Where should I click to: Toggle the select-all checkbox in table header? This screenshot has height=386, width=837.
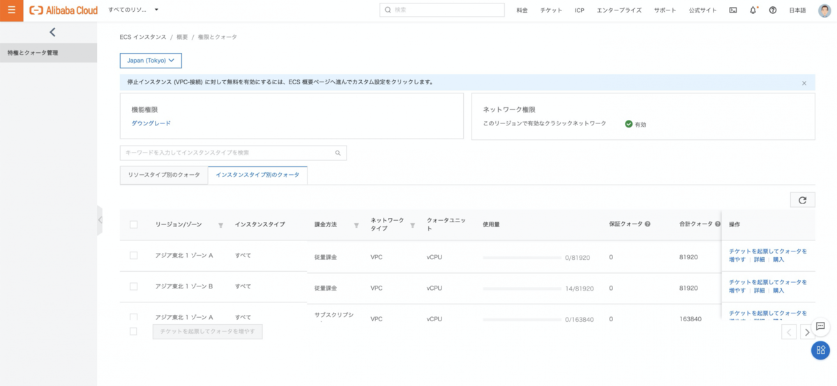(x=134, y=224)
